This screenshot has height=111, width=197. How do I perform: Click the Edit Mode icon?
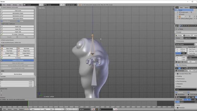pyautogui.click(x=19, y=48)
